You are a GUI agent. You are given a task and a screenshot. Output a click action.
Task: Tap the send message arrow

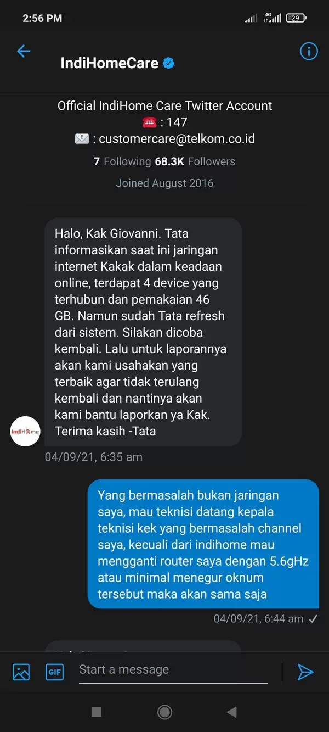tap(305, 671)
